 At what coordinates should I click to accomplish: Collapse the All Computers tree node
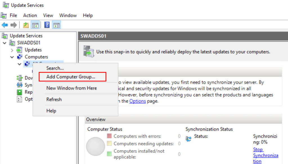click(x=19, y=64)
